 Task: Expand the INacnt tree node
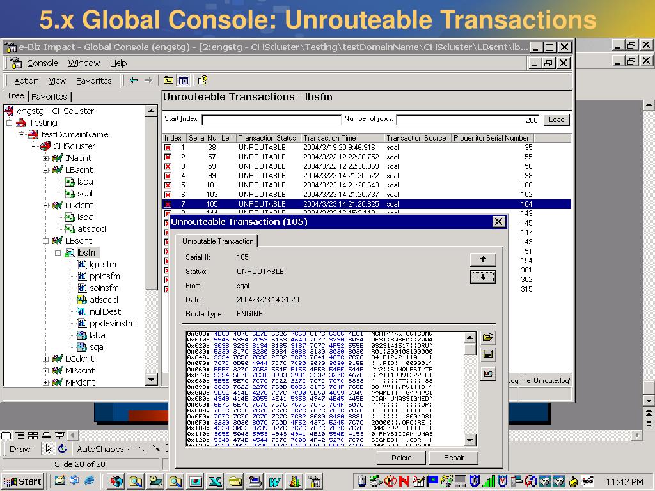click(45, 159)
